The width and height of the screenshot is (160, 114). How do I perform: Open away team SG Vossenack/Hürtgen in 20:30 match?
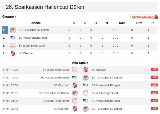(106, 85)
